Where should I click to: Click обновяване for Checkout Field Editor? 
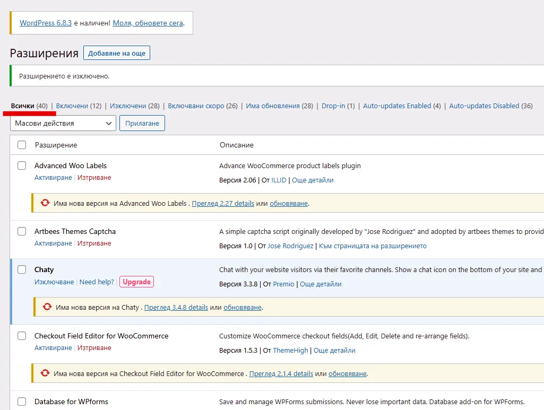point(348,373)
